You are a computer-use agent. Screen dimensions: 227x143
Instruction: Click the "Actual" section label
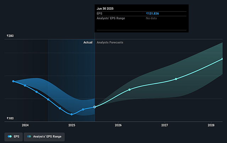point(88,42)
